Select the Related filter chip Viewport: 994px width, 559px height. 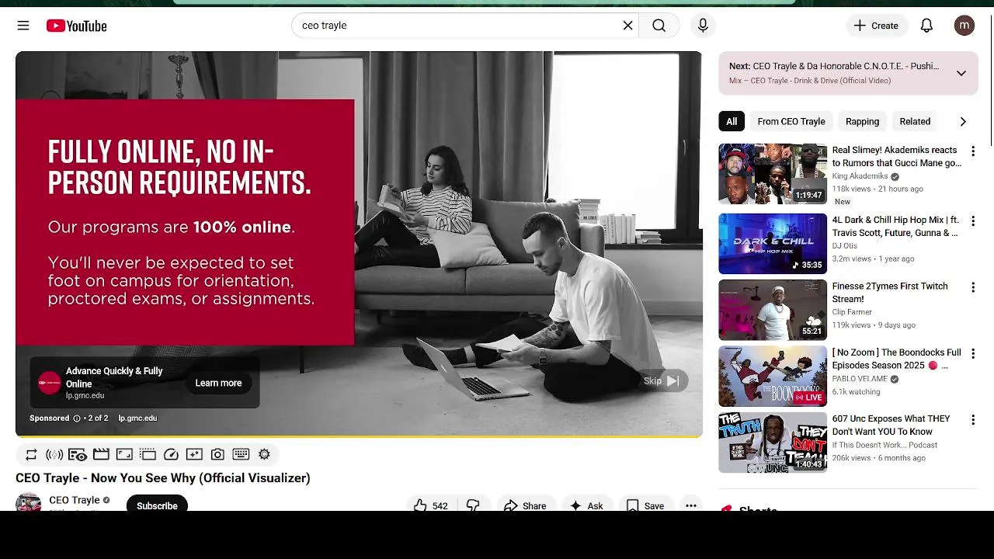(x=915, y=121)
